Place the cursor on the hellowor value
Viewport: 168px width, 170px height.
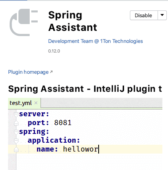[x=81, y=149]
